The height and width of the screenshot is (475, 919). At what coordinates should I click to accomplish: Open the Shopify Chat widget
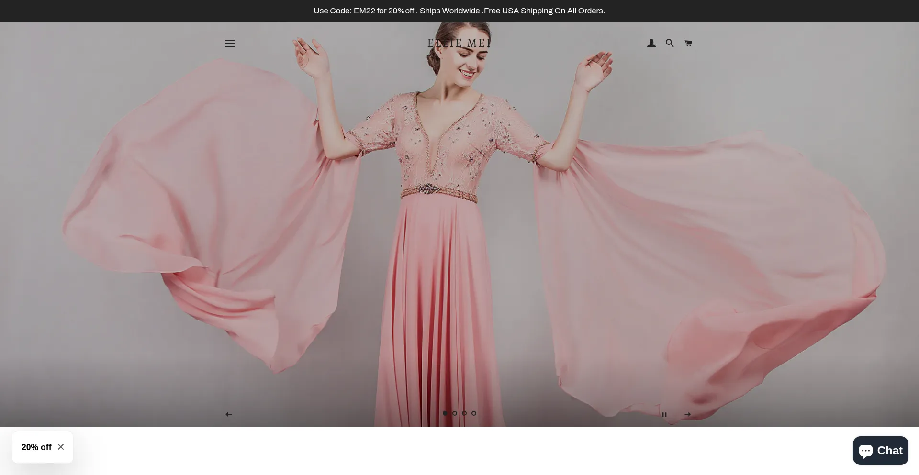tap(880, 451)
